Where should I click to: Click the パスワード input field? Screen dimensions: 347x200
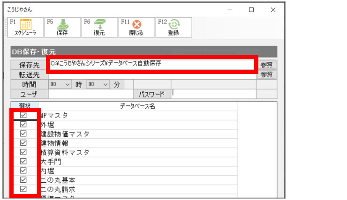(213, 94)
